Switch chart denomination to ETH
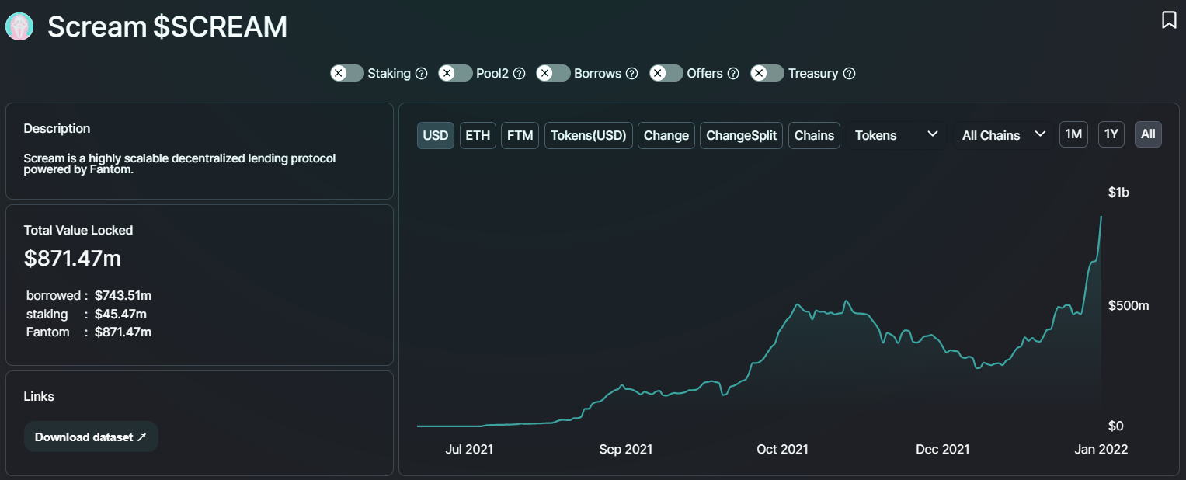The width and height of the screenshot is (1186, 480). [x=478, y=135]
